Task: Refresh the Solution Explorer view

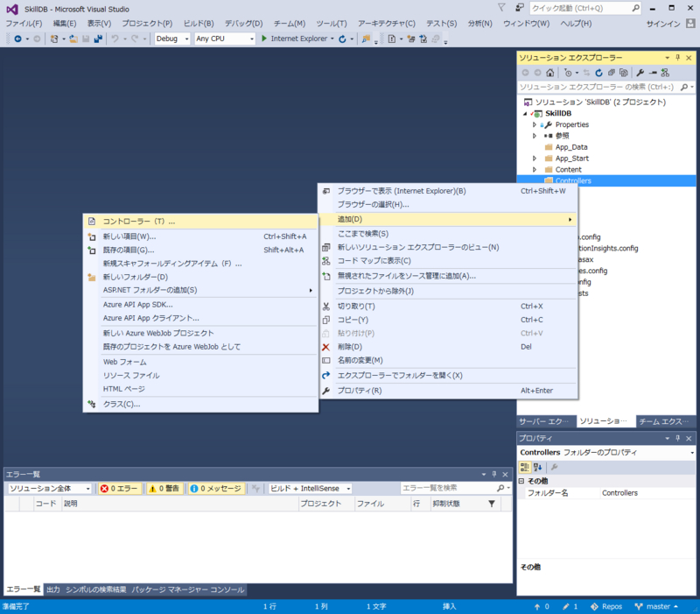Action: [x=598, y=73]
